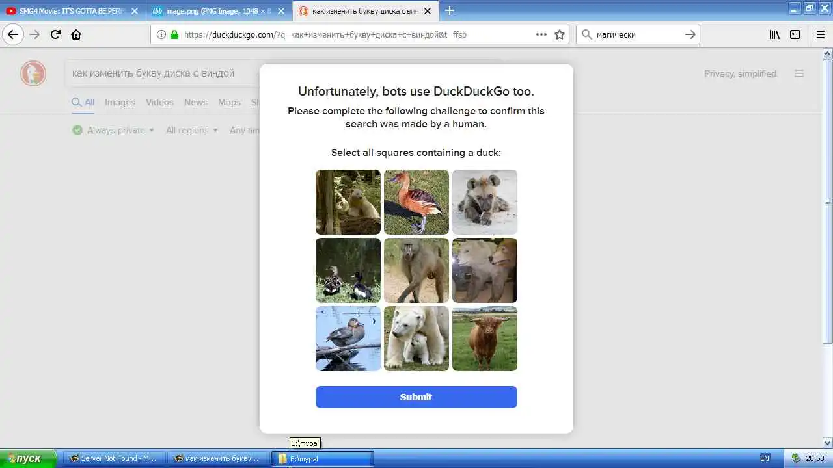Click the browser forward arrow
Viewport: 833px width, 468px height.
[34, 34]
